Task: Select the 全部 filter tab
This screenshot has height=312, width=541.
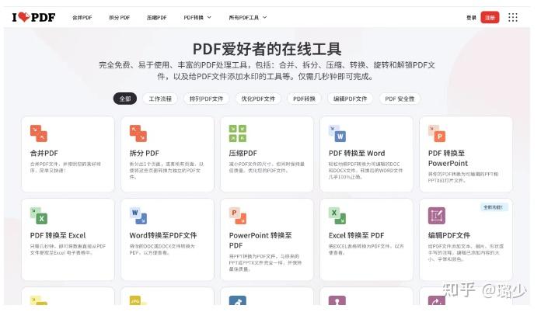Action: click(125, 99)
